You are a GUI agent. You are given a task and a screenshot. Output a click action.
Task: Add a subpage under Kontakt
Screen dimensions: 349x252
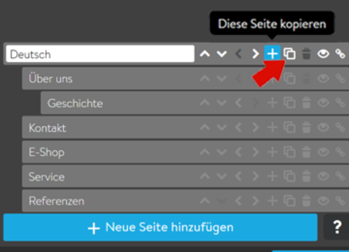273,128
